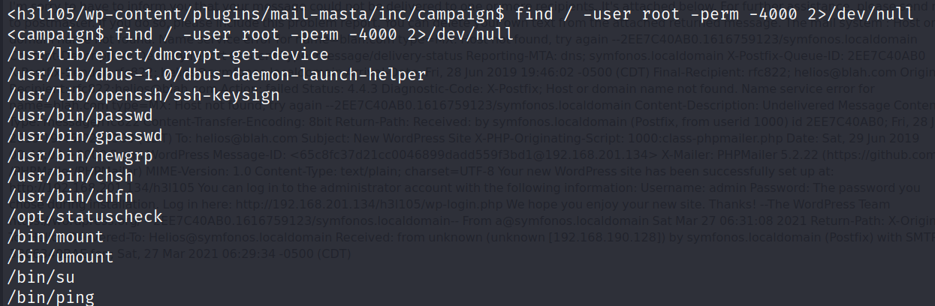Click the /usr/bin/chfn path
935x306 pixels.
coord(62,196)
